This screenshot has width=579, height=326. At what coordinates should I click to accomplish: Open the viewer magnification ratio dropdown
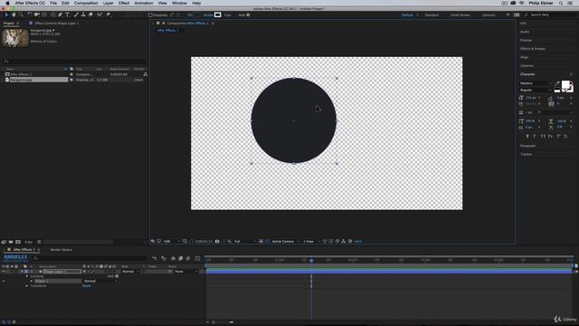point(172,242)
